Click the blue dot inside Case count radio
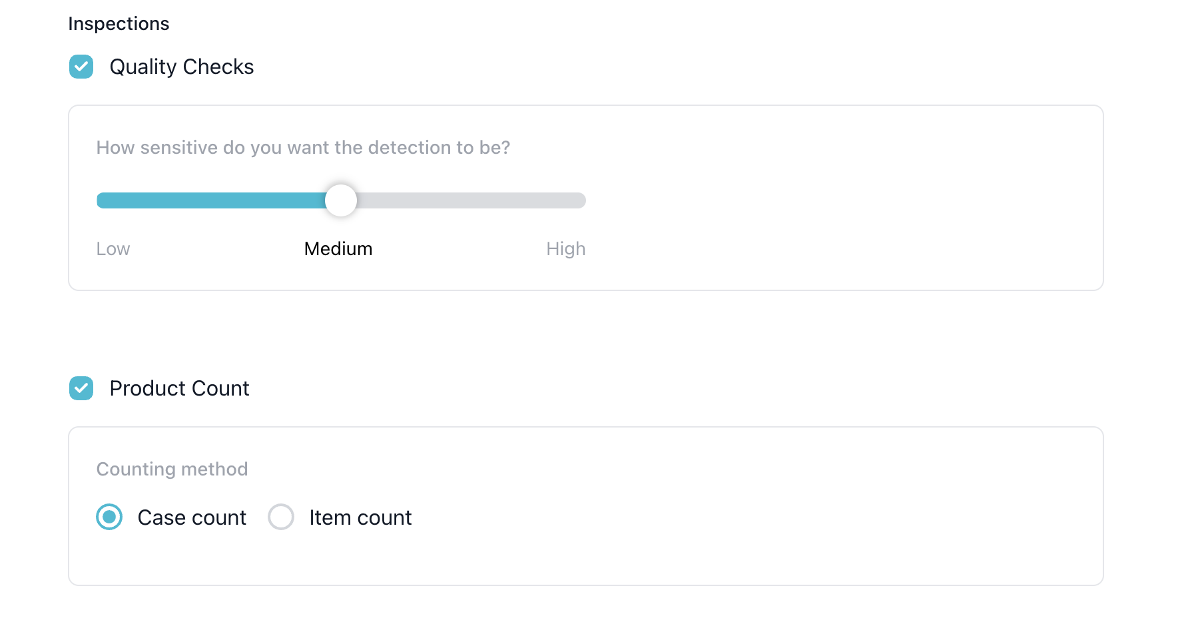This screenshot has width=1184, height=618. click(x=109, y=517)
